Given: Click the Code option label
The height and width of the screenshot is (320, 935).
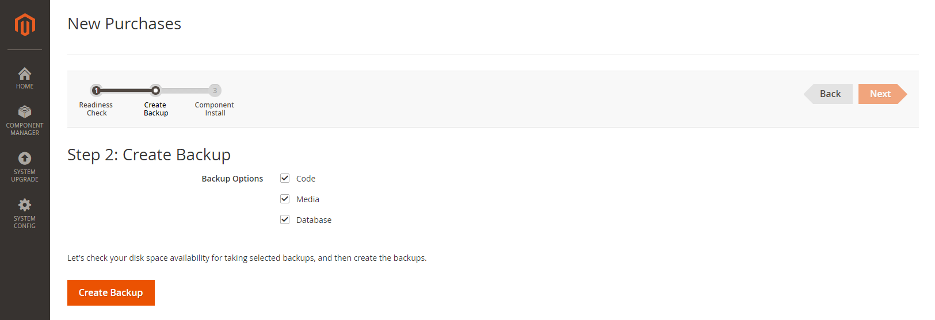Looking at the screenshot, I should tap(306, 179).
